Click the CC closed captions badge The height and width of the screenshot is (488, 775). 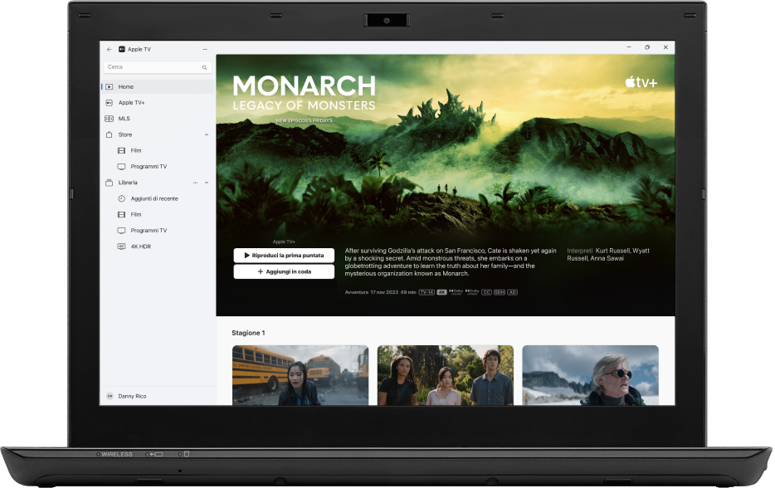pyautogui.click(x=486, y=292)
